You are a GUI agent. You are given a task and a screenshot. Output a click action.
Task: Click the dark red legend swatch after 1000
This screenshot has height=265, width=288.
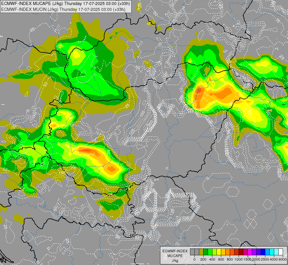[x=241, y=252]
